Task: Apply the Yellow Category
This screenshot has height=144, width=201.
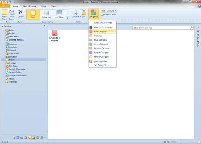Action: pos(102,57)
